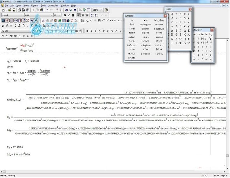Close the Greek palette window
This screenshot has width=230, height=178.
coord(190,9)
